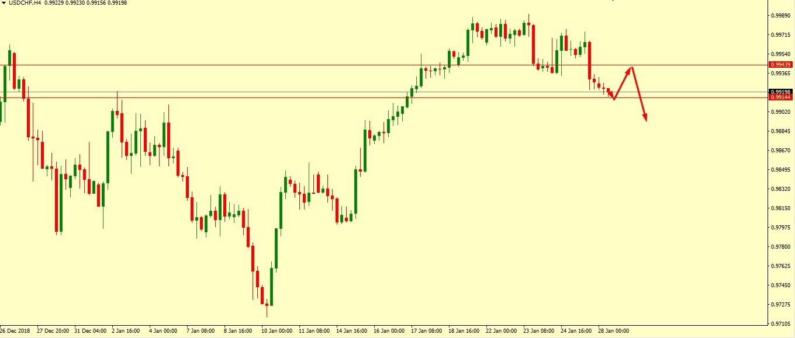This screenshot has height=338, width=795.
Task: Open the chart dropdown triangle beside USDCHF,H4
Action: pyautogui.click(x=4, y=3)
